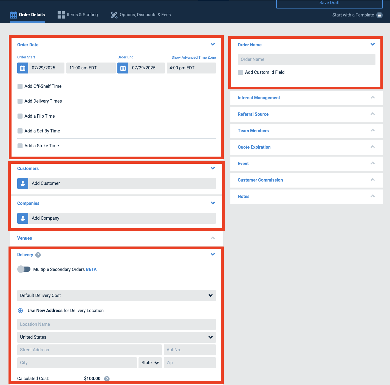Tick Add a Set By Time
Viewport: 390px width, 385px height.
click(20, 131)
